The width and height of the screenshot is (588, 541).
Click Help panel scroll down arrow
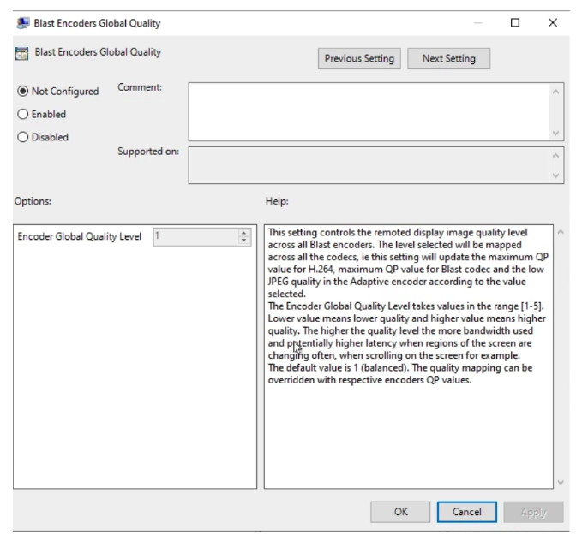pyautogui.click(x=561, y=482)
